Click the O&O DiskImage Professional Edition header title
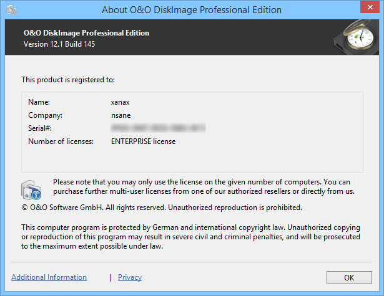Screen dimensions: 384x296 coord(86,33)
